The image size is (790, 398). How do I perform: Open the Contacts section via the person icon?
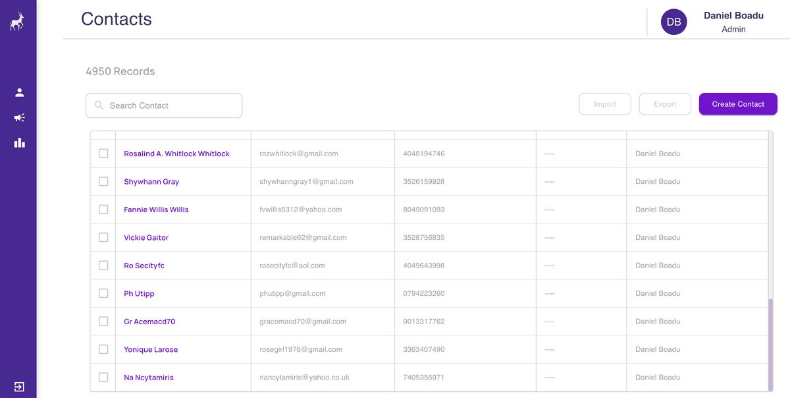pyautogui.click(x=18, y=92)
